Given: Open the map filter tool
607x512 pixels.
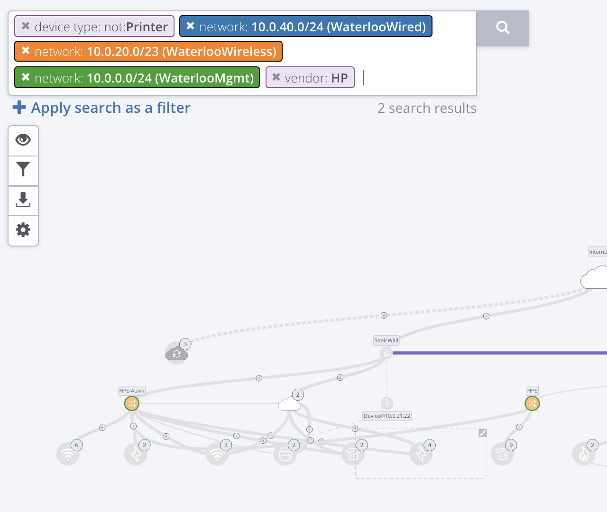Looking at the screenshot, I should coord(23,171).
